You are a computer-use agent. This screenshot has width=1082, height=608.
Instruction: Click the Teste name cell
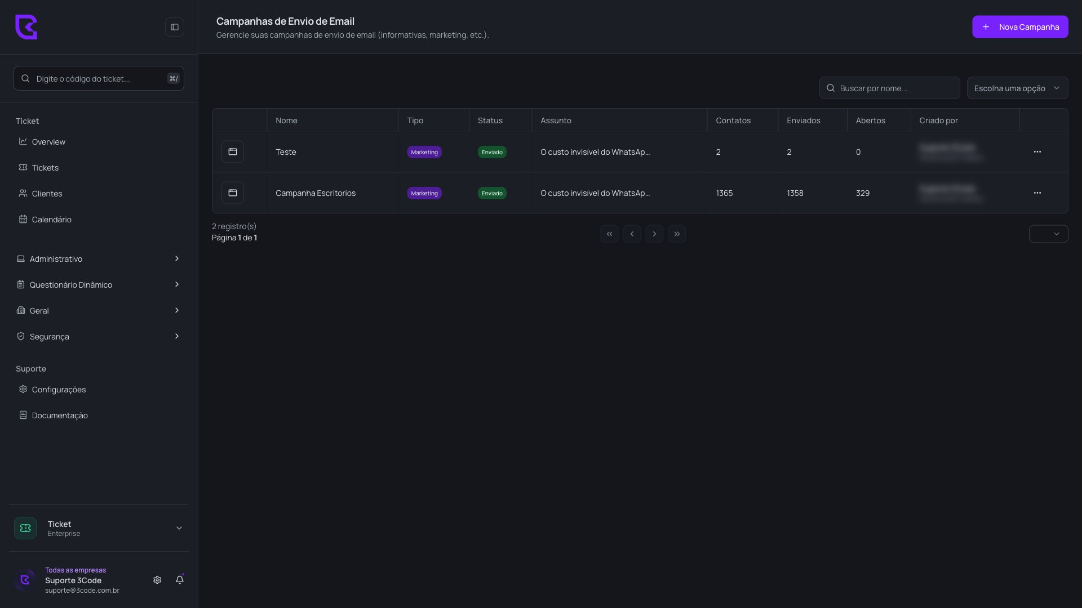[286, 152]
